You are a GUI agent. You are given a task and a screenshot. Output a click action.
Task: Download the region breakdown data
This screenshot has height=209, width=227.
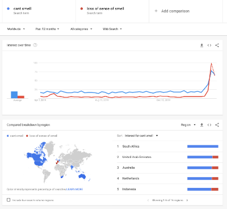pyautogui.click(x=201, y=125)
